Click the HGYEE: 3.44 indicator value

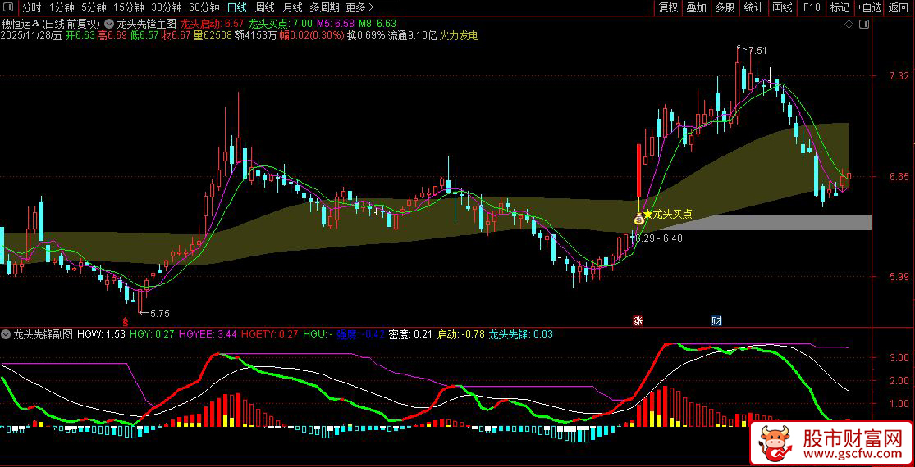(208, 334)
